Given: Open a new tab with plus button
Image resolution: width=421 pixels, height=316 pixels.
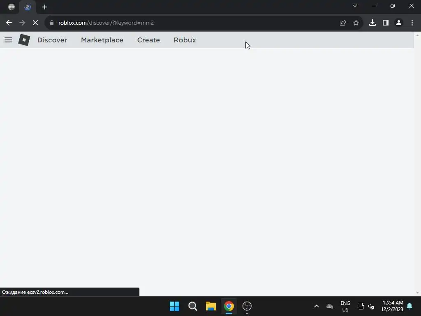Looking at the screenshot, I should [x=45, y=7].
